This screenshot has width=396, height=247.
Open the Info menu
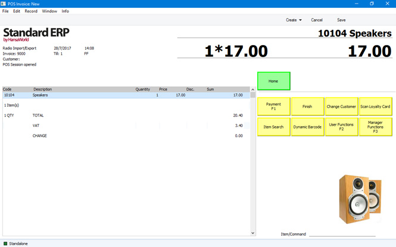pos(65,11)
